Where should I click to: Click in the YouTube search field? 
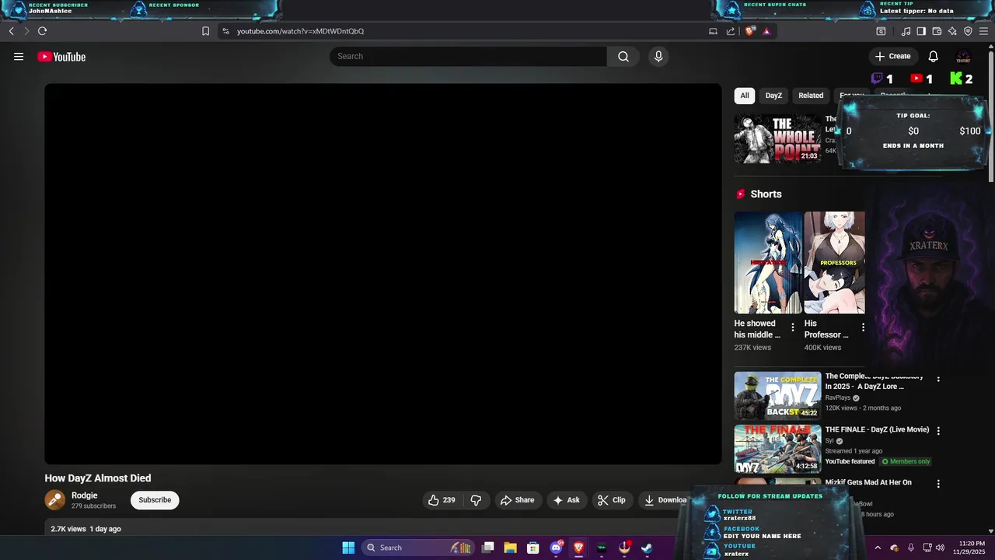[x=468, y=56]
